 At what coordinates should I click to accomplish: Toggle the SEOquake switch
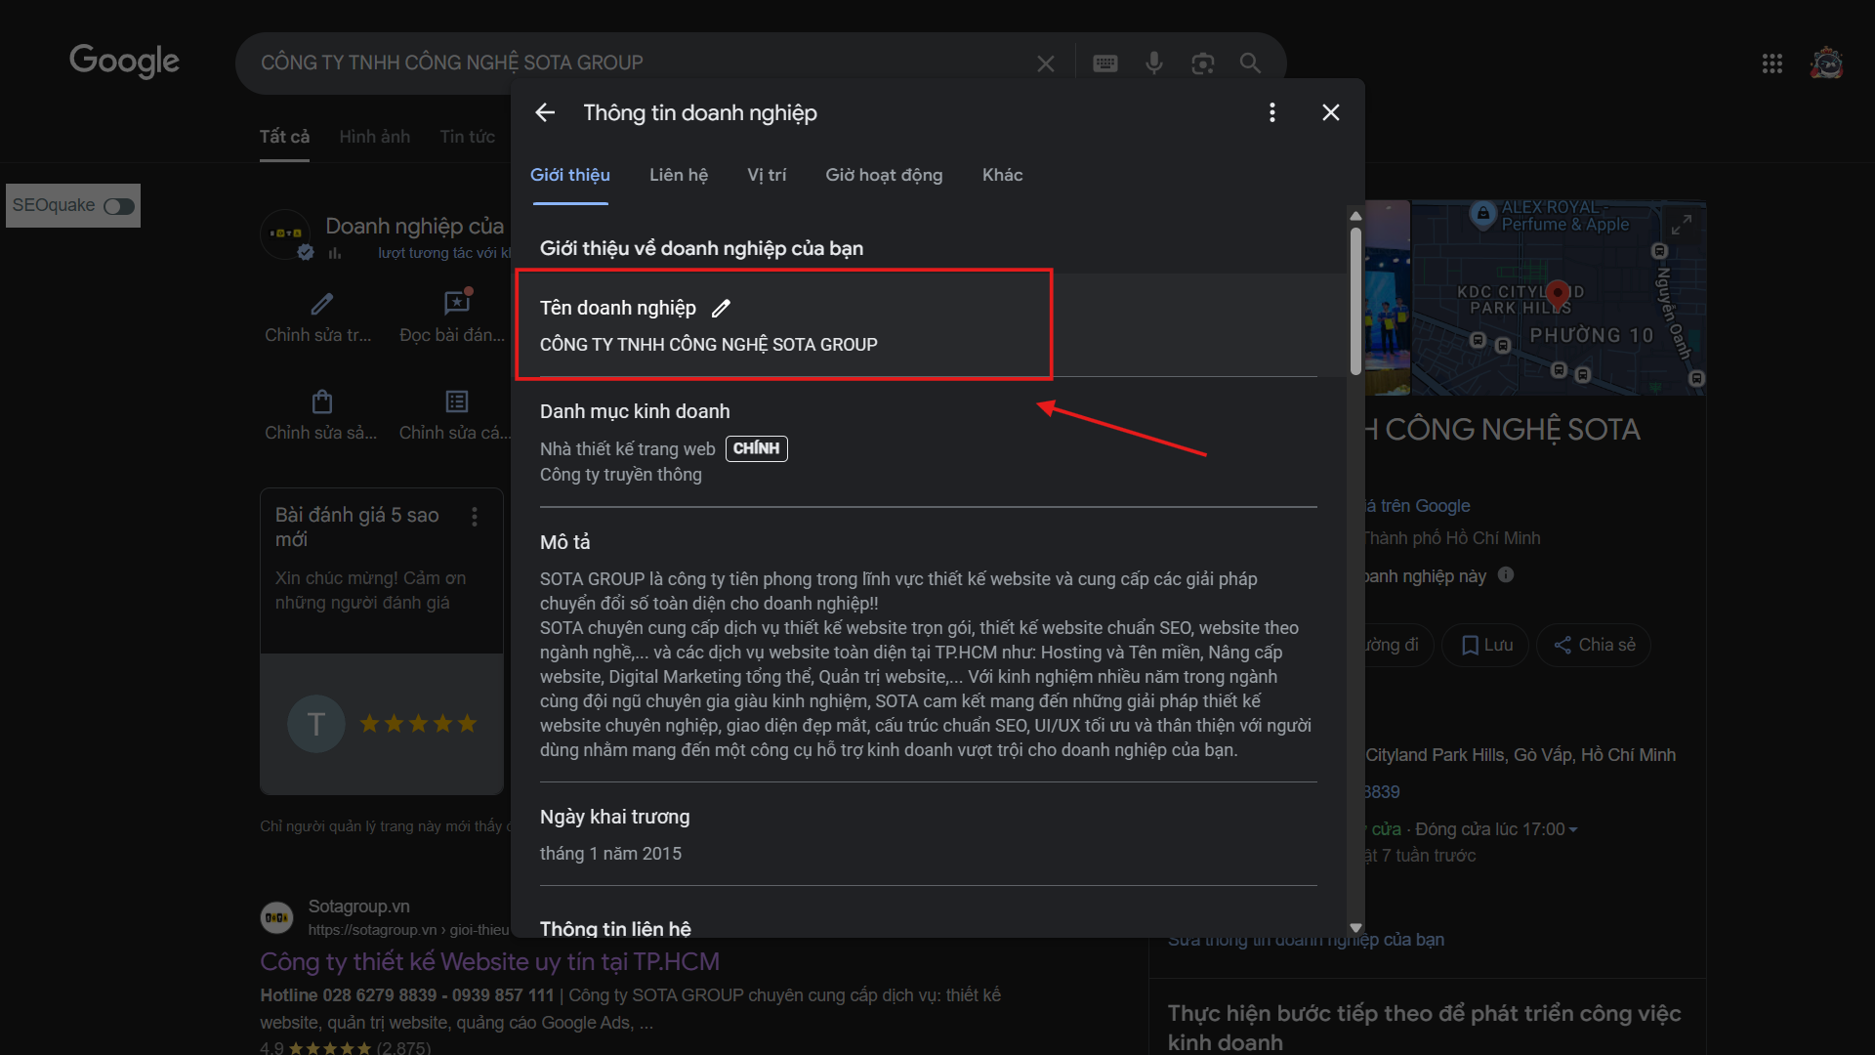click(119, 206)
